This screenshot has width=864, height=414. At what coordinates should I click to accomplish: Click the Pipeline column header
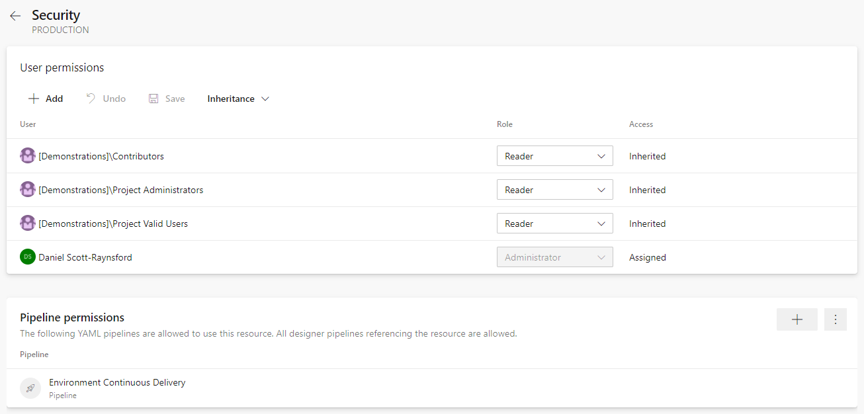click(x=34, y=354)
